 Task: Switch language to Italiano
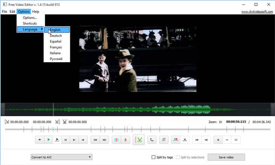point(57,53)
